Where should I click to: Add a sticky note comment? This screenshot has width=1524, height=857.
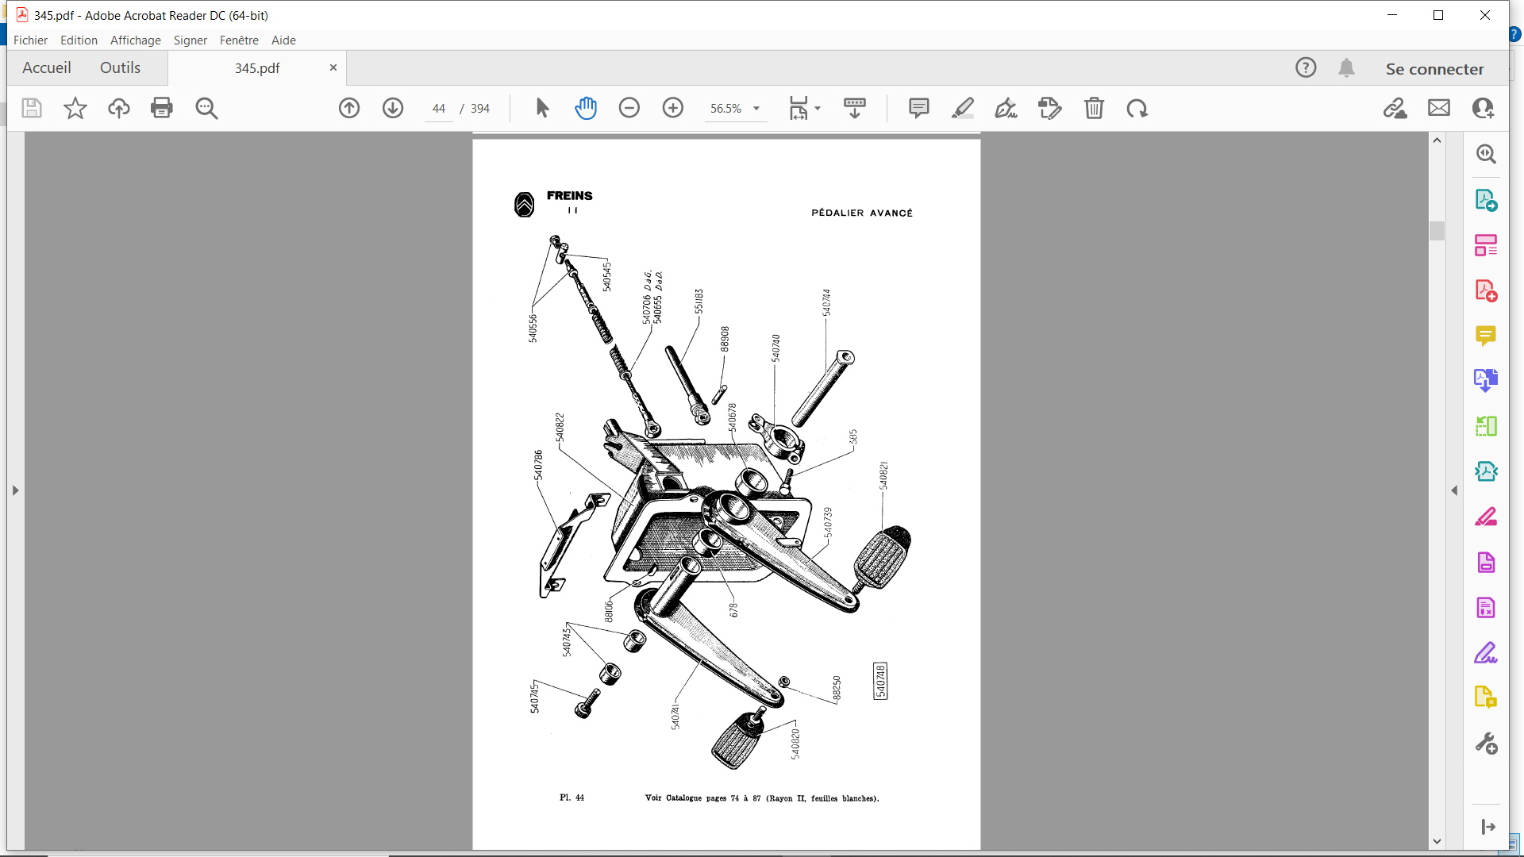[919, 108]
